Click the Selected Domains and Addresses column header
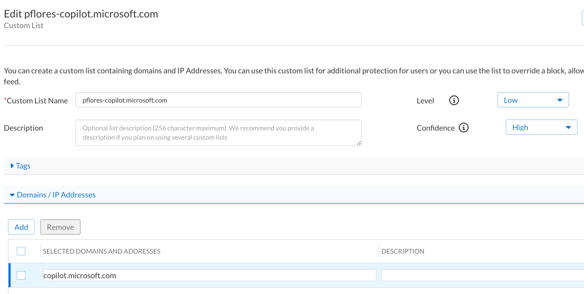Image resolution: width=584 pixels, height=294 pixels. pyautogui.click(x=102, y=251)
